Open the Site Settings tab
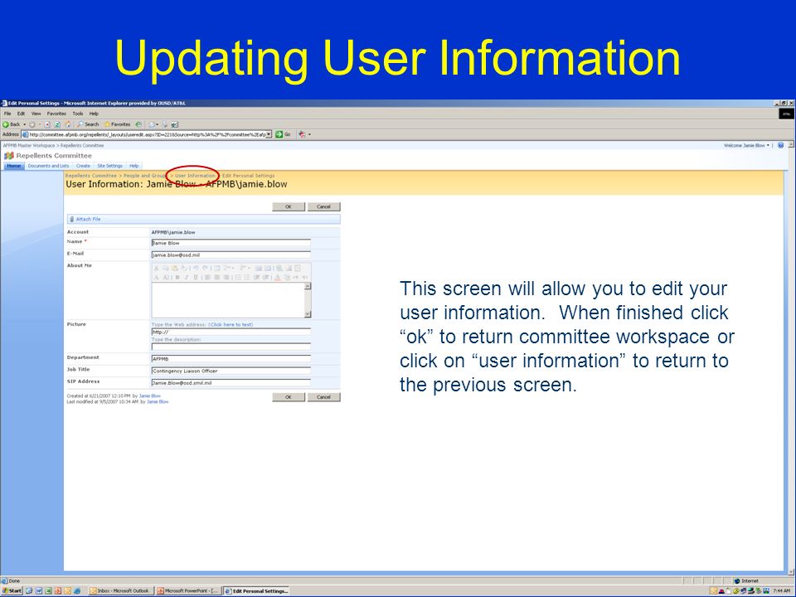The image size is (796, 597). [x=109, y=166]
